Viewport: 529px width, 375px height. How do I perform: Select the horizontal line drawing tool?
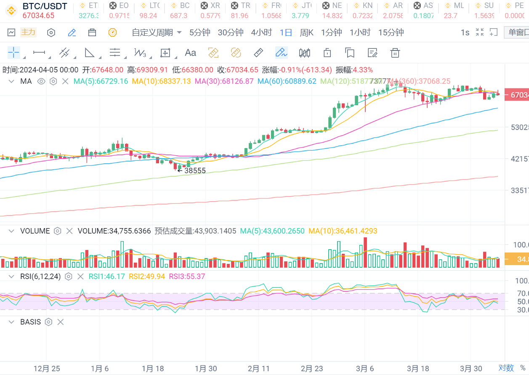click(39, 53)
